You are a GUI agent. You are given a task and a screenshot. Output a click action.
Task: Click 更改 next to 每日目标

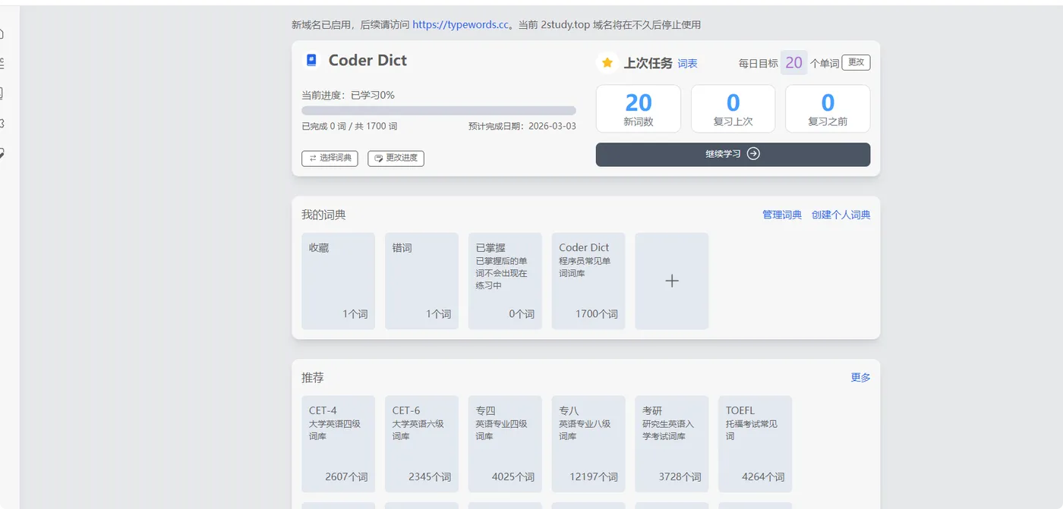[x=856, y=63]
